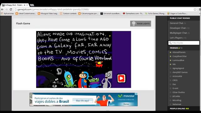201x113 pixels.
Task: Open the YoYo Games bookmark
Action: click(x=155, y=13)
